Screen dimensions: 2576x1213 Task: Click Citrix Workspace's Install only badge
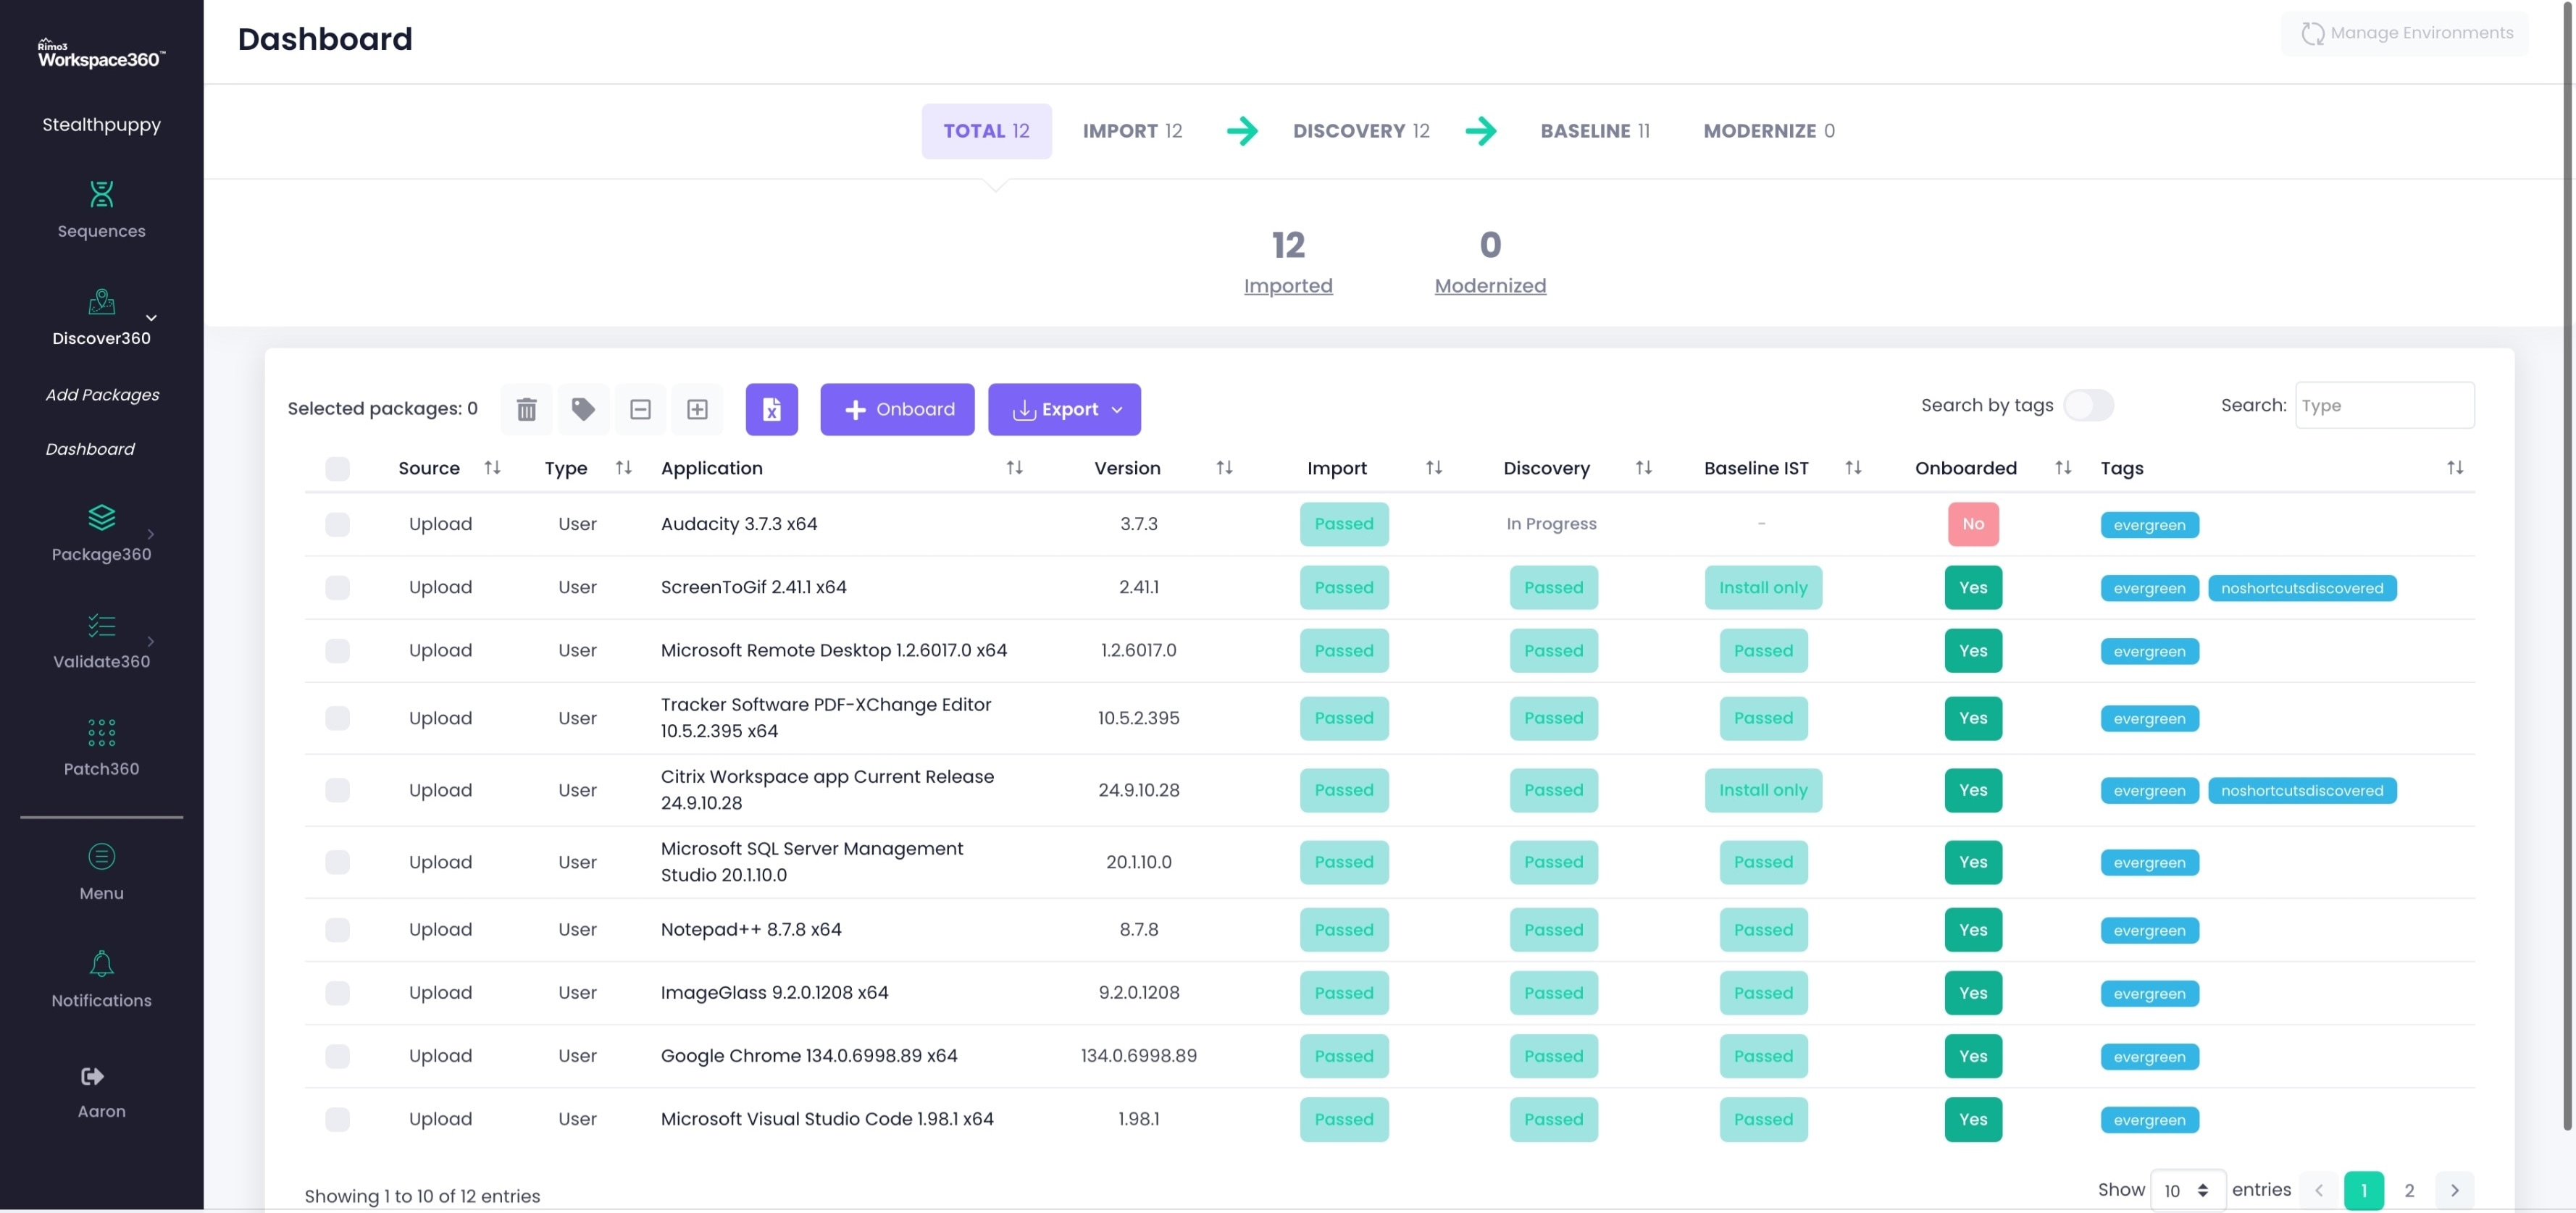pos(1762,790)
